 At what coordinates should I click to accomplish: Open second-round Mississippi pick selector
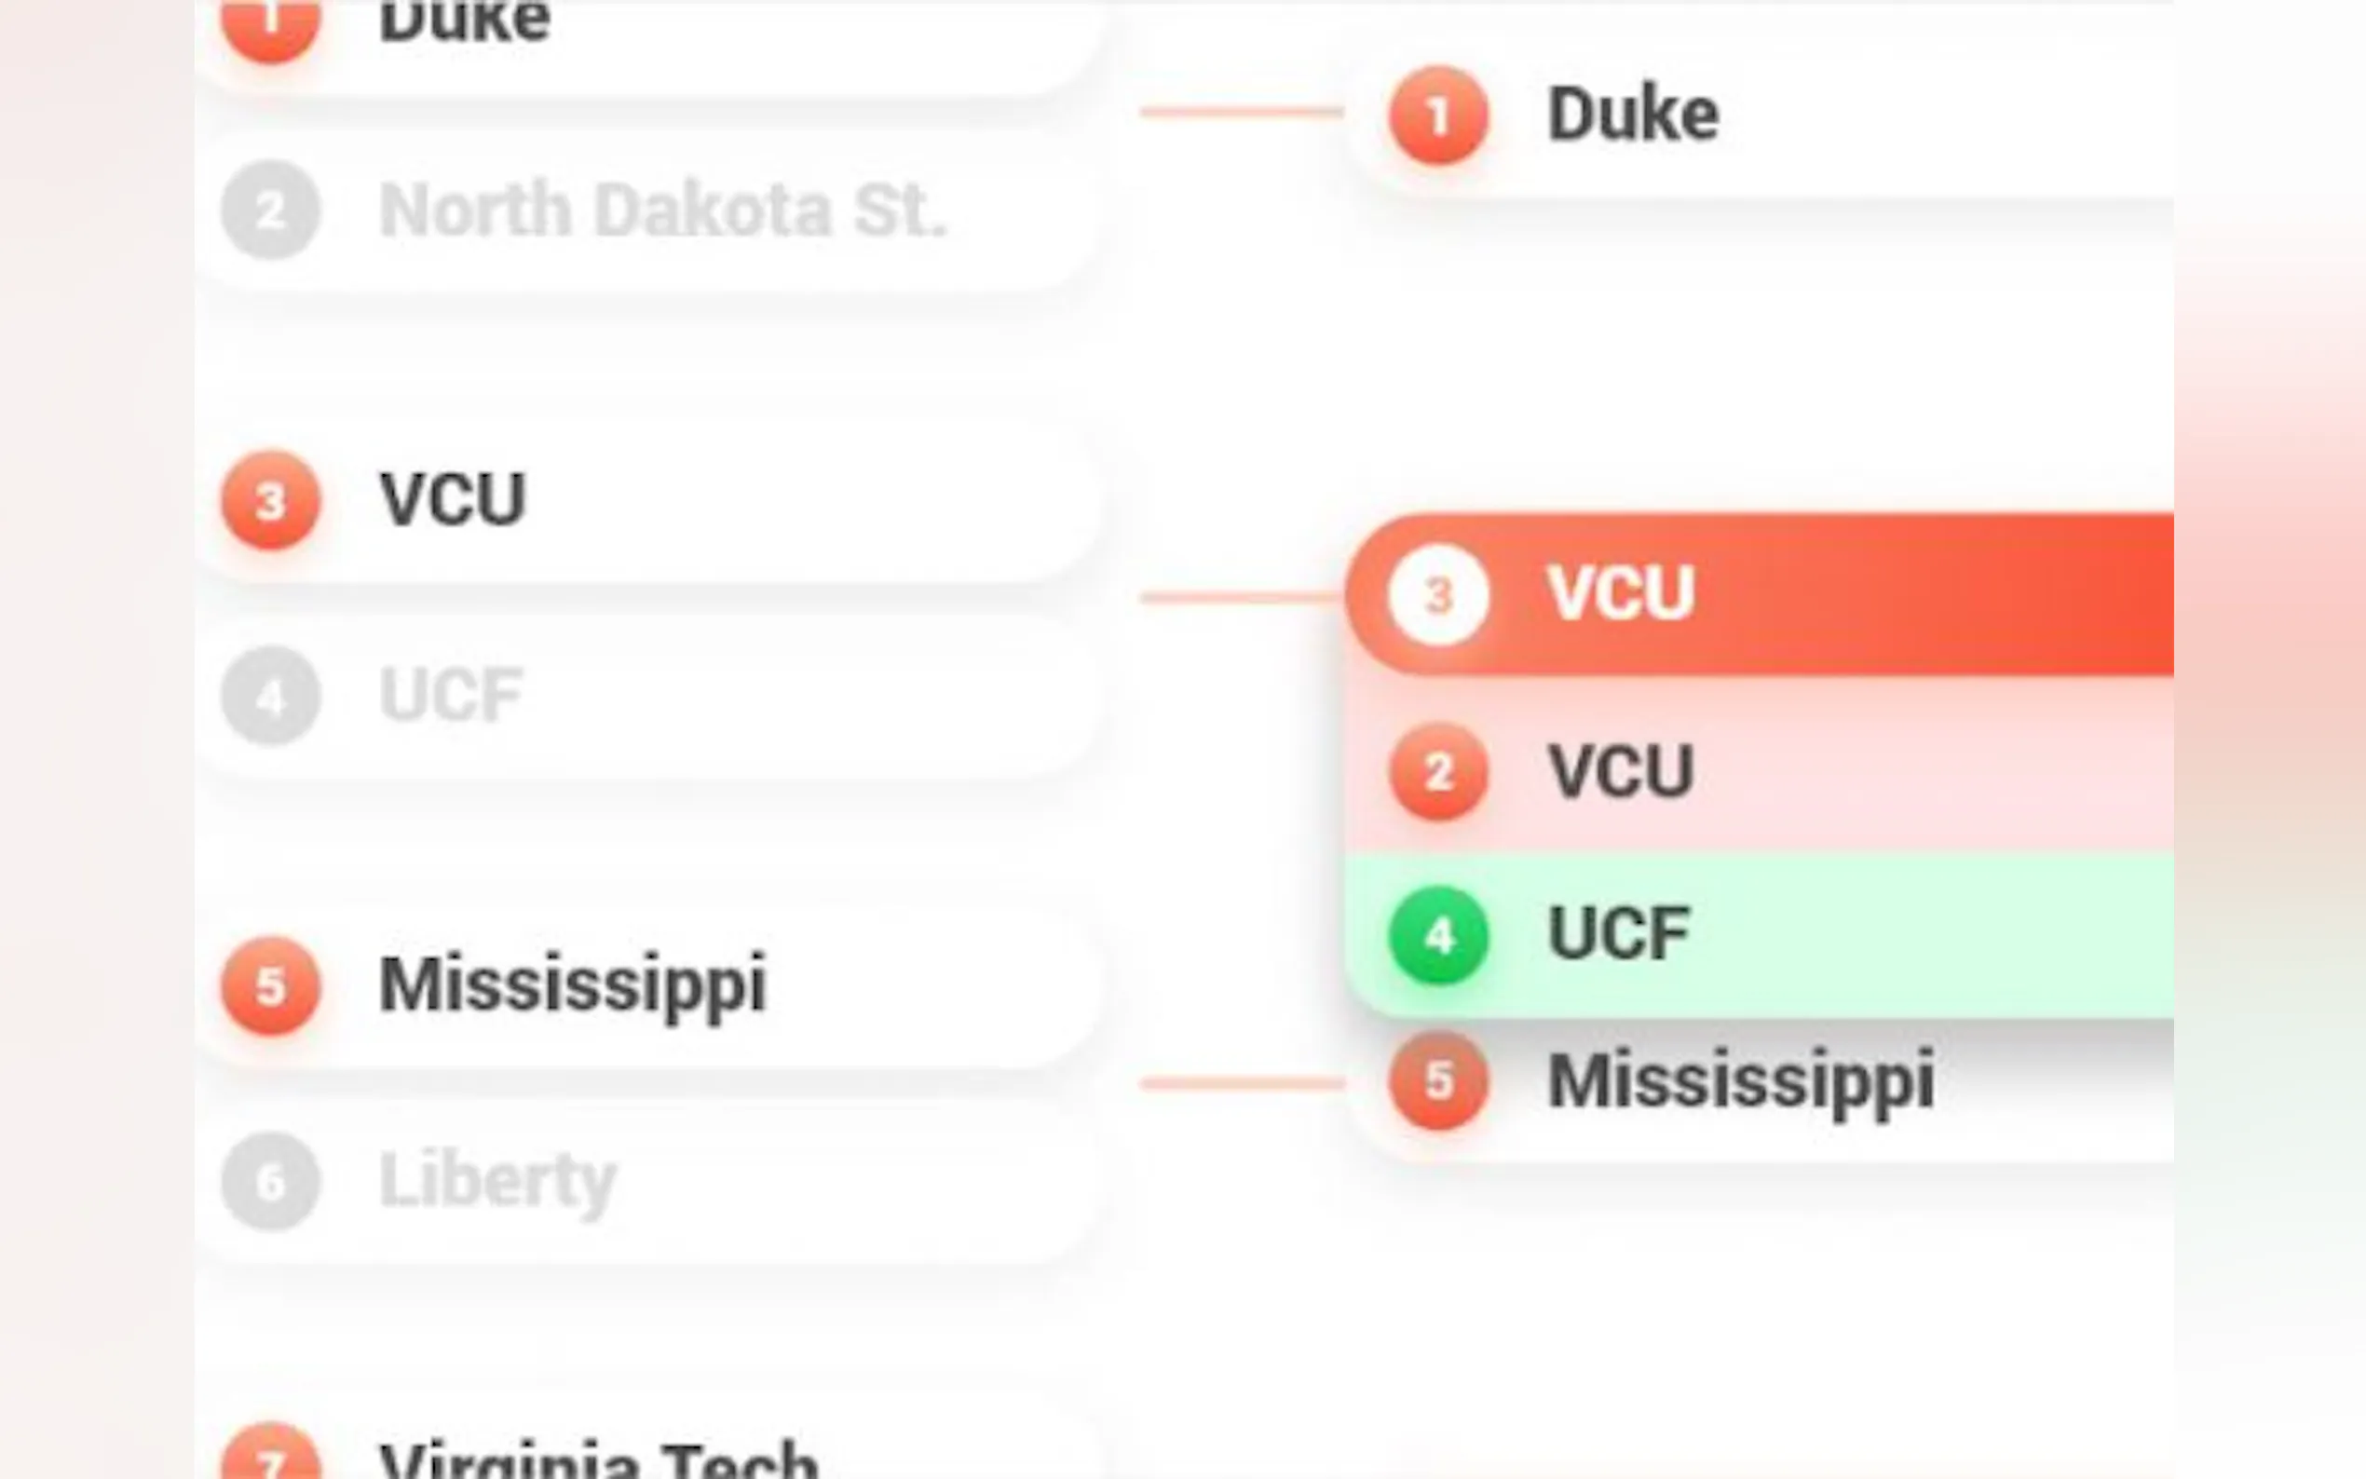[x=1741, y=1081]
